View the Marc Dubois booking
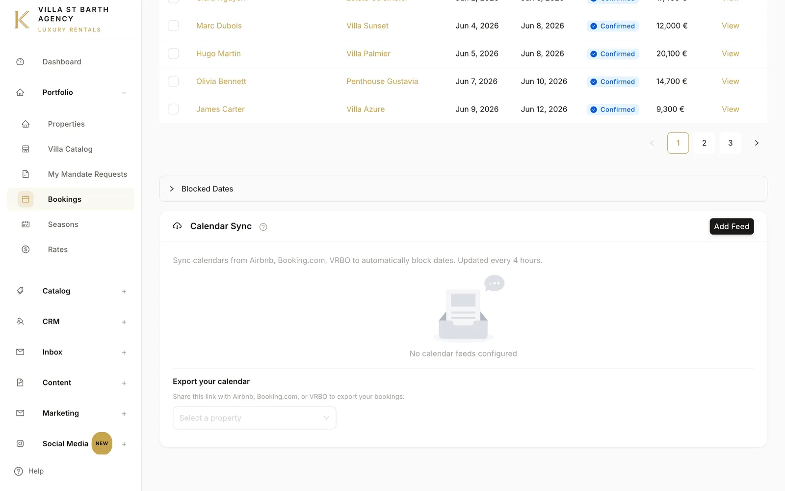The height and width of the screenshot is (491, 785). coord(731,26)
